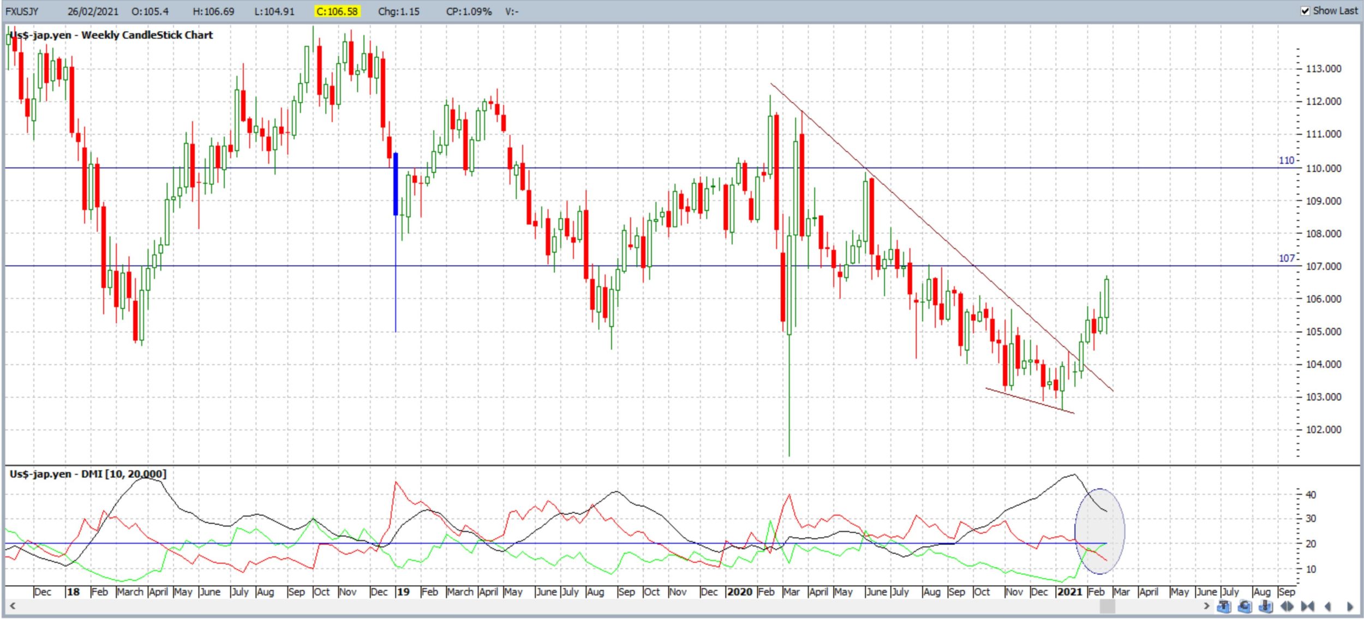The height and width of the screenshot is (619, 1364).
Task: Click the compress chart arrows icon
Action: point(1307,606)
